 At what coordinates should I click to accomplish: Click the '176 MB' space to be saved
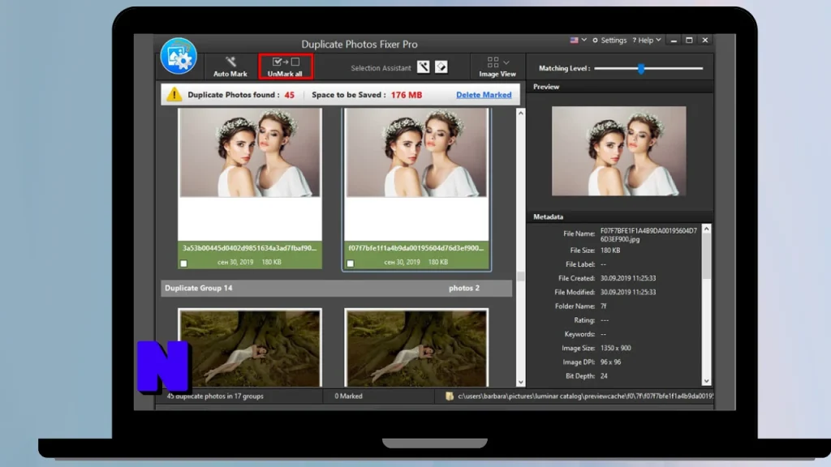(407, 95)
